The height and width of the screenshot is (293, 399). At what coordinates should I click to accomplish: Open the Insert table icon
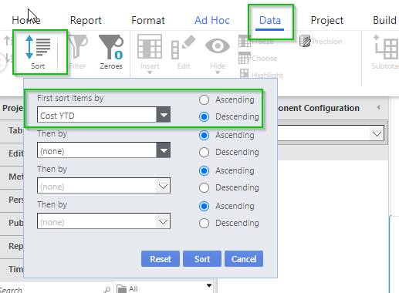pyautogui.click(x=150, y=46)
